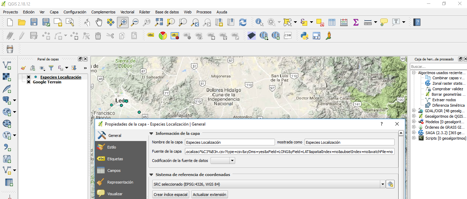Click the Buscar search field in toolbox
This screenshot has height=199, width=467.
[438, 67]
